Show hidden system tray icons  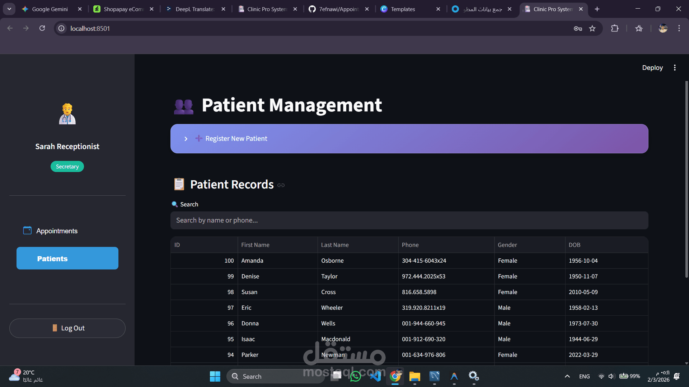pos(567,376)
